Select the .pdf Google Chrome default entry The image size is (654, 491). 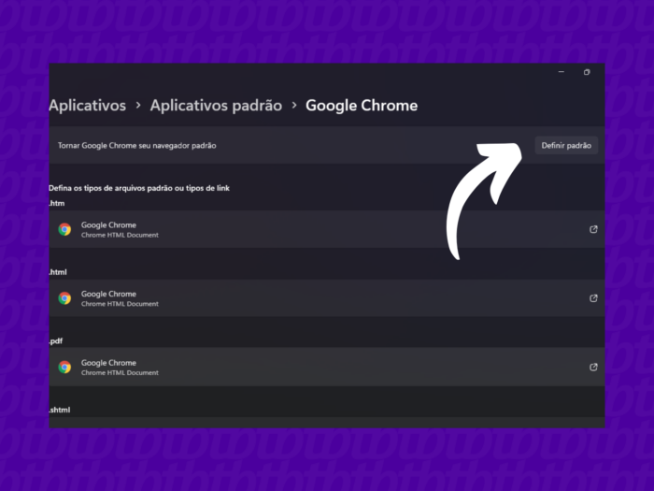[327, 367]
